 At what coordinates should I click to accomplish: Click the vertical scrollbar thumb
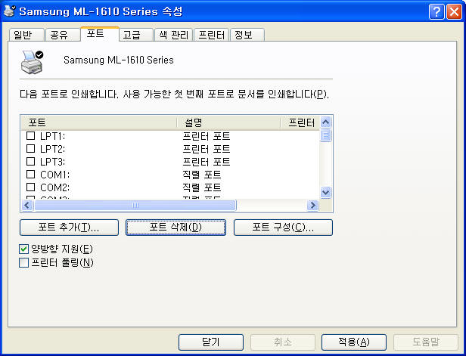pos(326,135)
